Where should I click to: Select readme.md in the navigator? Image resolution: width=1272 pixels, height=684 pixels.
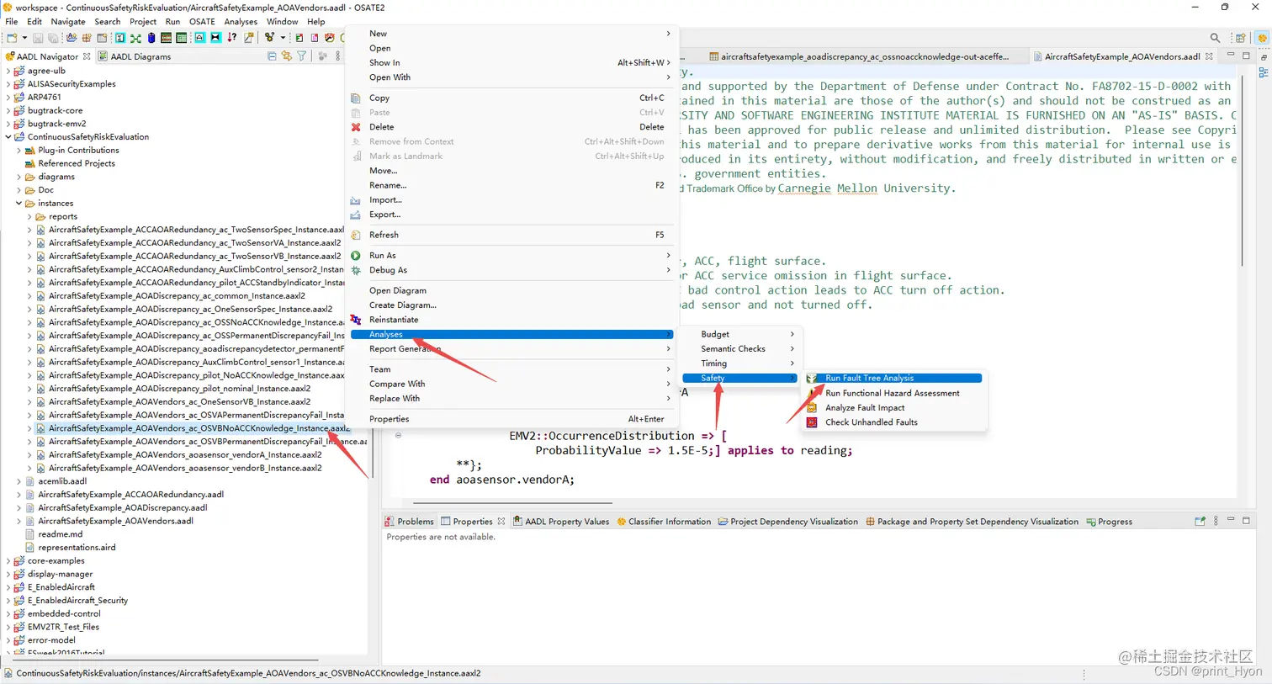tap(61, 534)
